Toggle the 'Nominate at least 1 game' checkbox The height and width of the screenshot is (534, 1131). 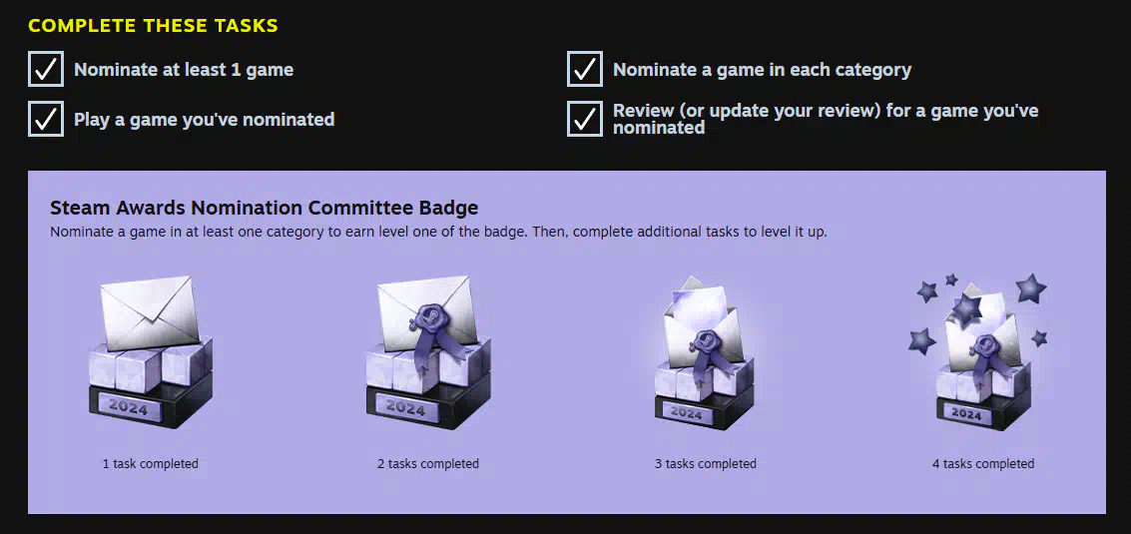(46, 69)
